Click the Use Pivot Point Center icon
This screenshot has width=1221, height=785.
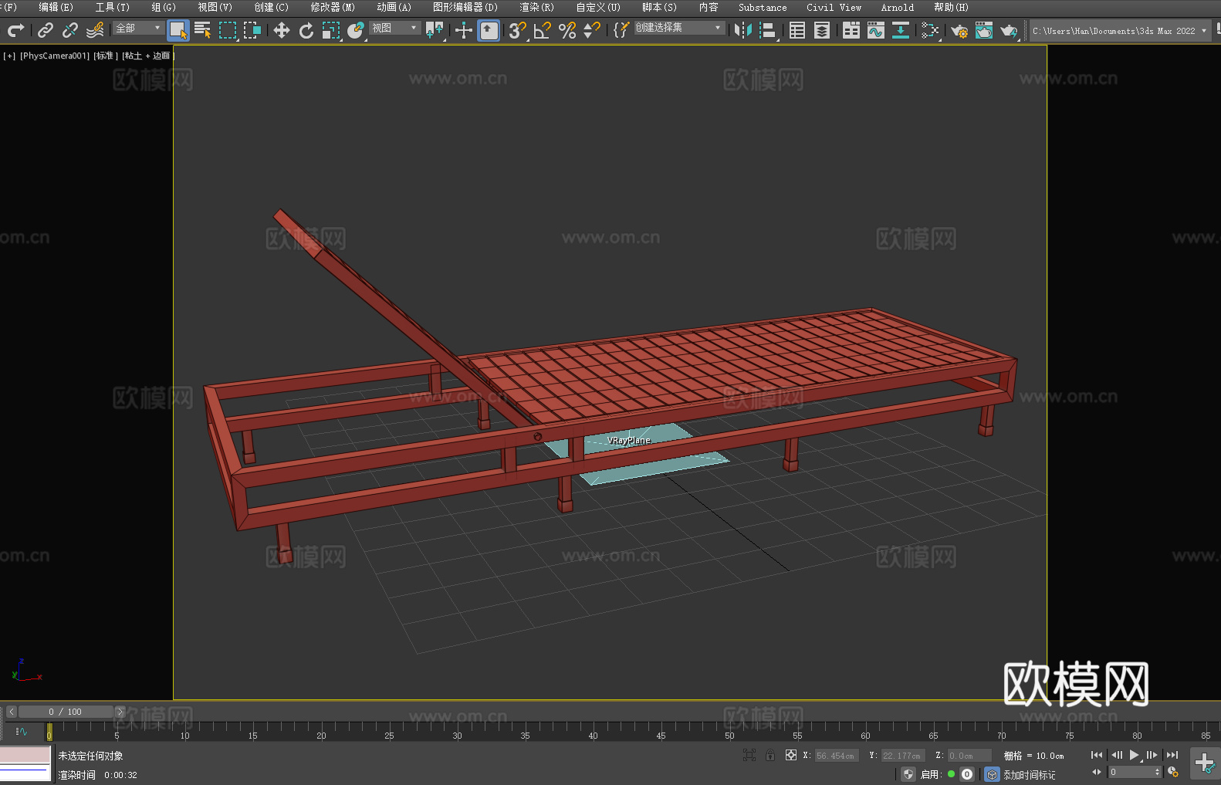[435, 30]
